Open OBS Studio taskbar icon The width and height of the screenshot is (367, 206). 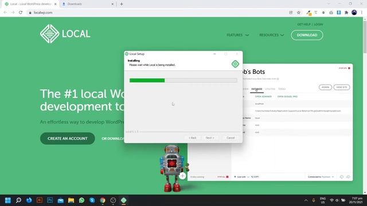(x=113, y=200)
